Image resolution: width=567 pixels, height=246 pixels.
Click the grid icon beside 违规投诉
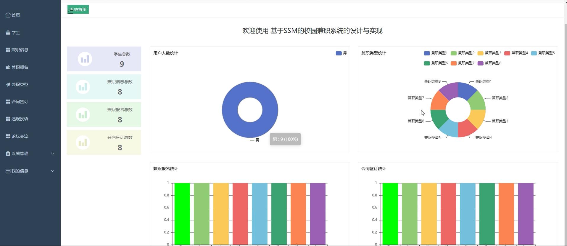[x=8, y=119]
